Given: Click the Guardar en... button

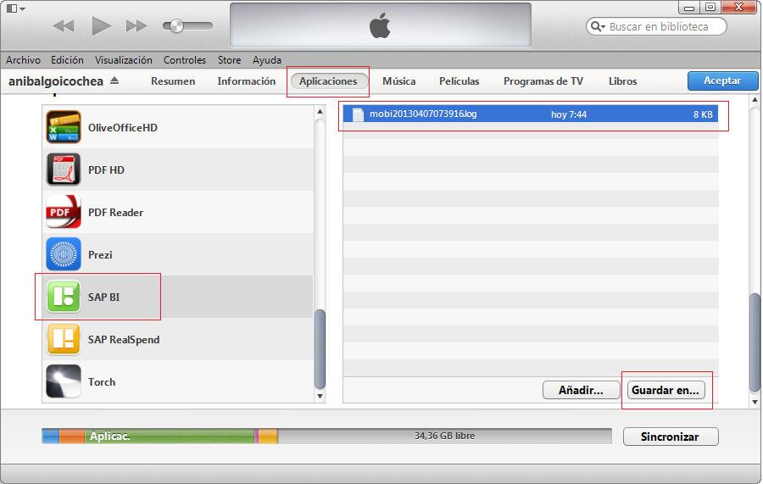Looking at the screenshot, I should coord(666,391).
